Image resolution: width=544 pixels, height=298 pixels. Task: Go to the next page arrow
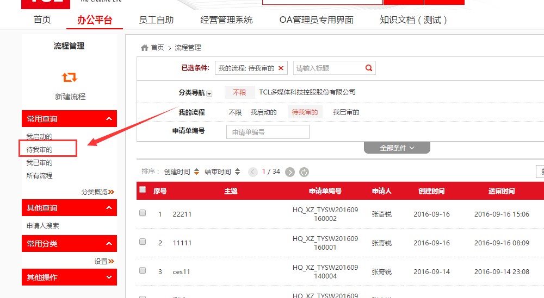pos(290,172)
